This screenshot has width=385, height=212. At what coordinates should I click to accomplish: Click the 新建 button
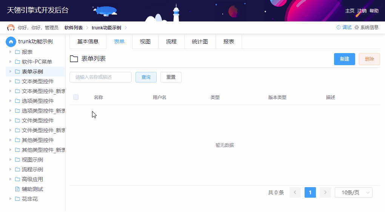344,59
